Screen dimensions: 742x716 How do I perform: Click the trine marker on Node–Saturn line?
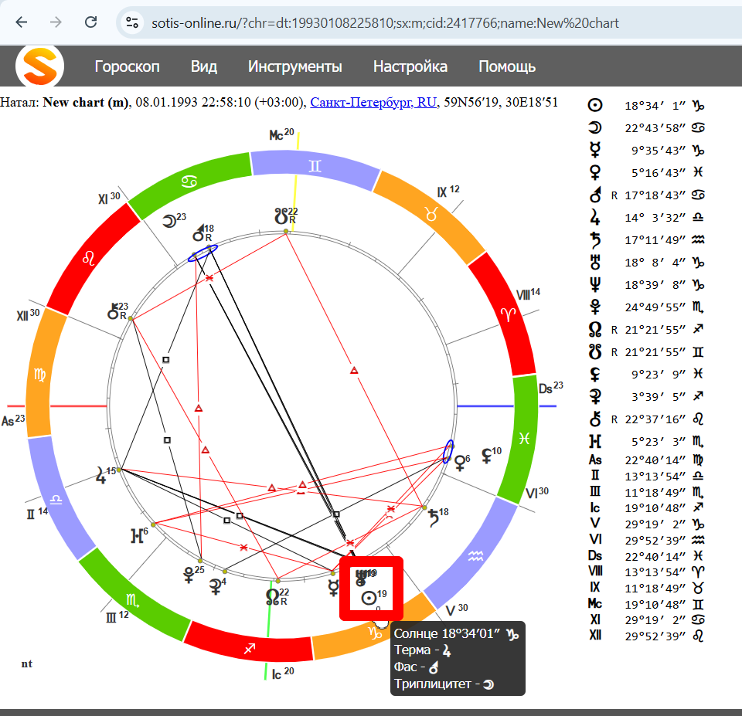(354, 370)
